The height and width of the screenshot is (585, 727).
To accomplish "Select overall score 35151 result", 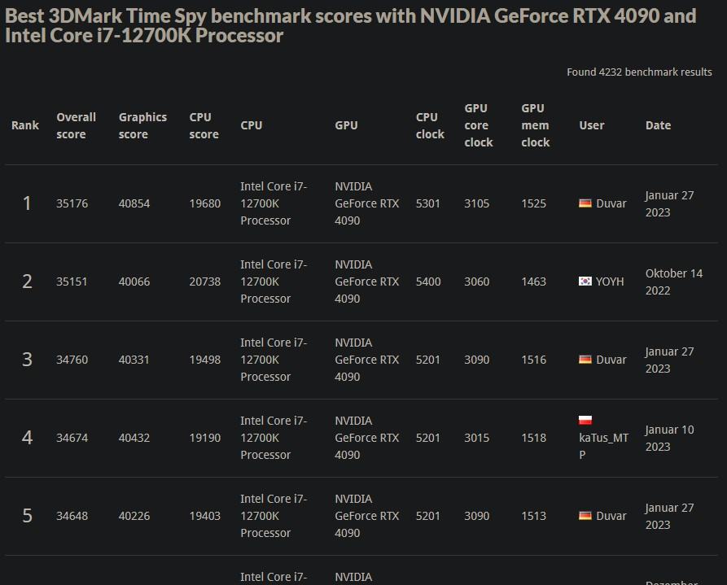I will coord(72,282).
